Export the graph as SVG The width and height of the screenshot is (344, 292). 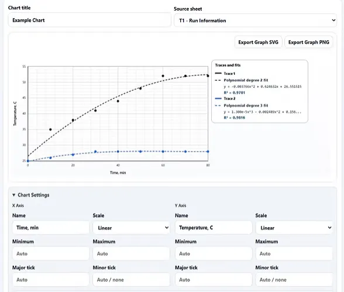point(258,42)
